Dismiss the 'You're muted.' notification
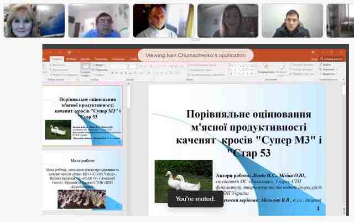This screenshot has width=354, height=222. click(x=195, y=199)
